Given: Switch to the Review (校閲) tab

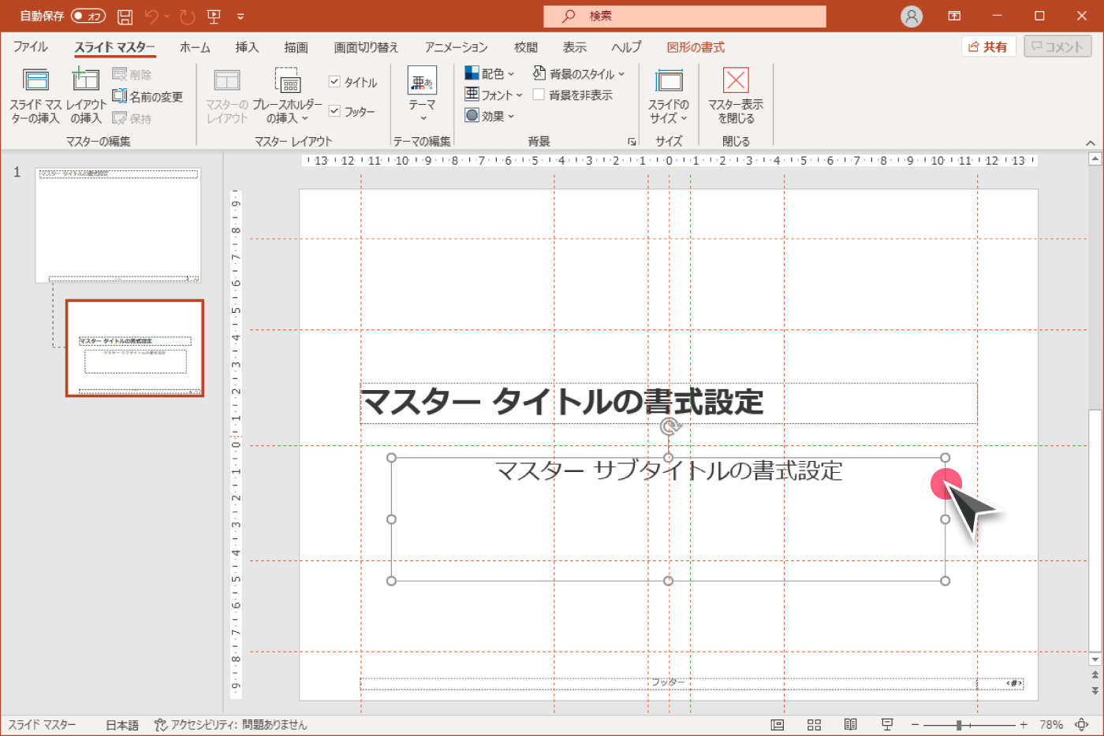Looking at the screenshot, I should click(x=525, y=47).
